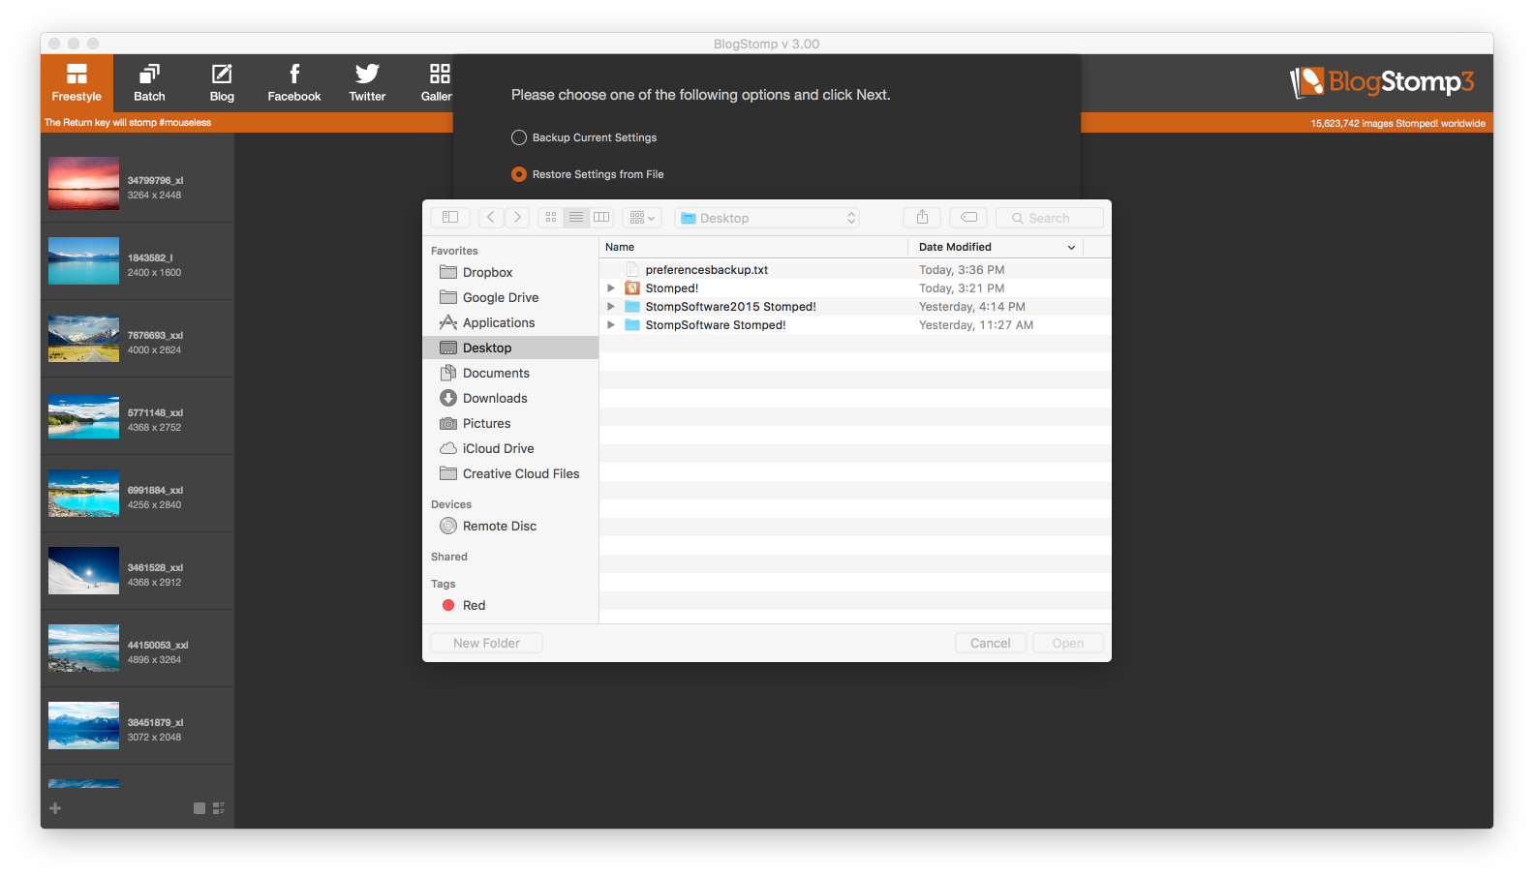This screenshot has width=1534, height=877.
Task: Open the Batch tab
Action: coord(149,83)
